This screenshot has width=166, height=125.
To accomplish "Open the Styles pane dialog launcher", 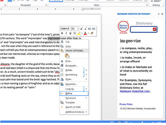I will (x=147, y=5).
